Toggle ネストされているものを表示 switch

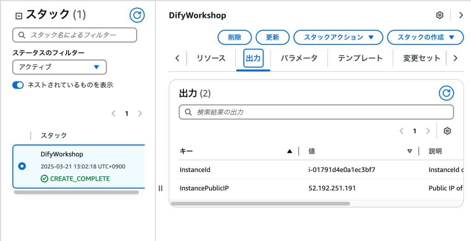coord(18,86)
